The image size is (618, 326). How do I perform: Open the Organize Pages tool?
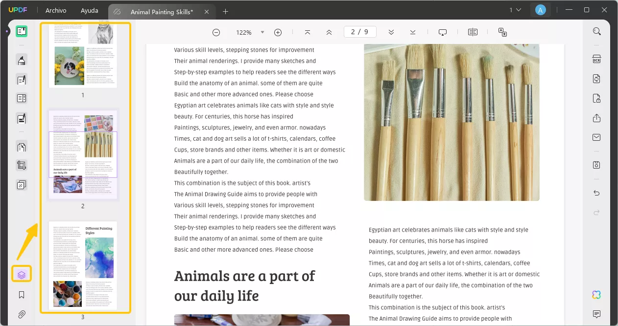point(21,147)
